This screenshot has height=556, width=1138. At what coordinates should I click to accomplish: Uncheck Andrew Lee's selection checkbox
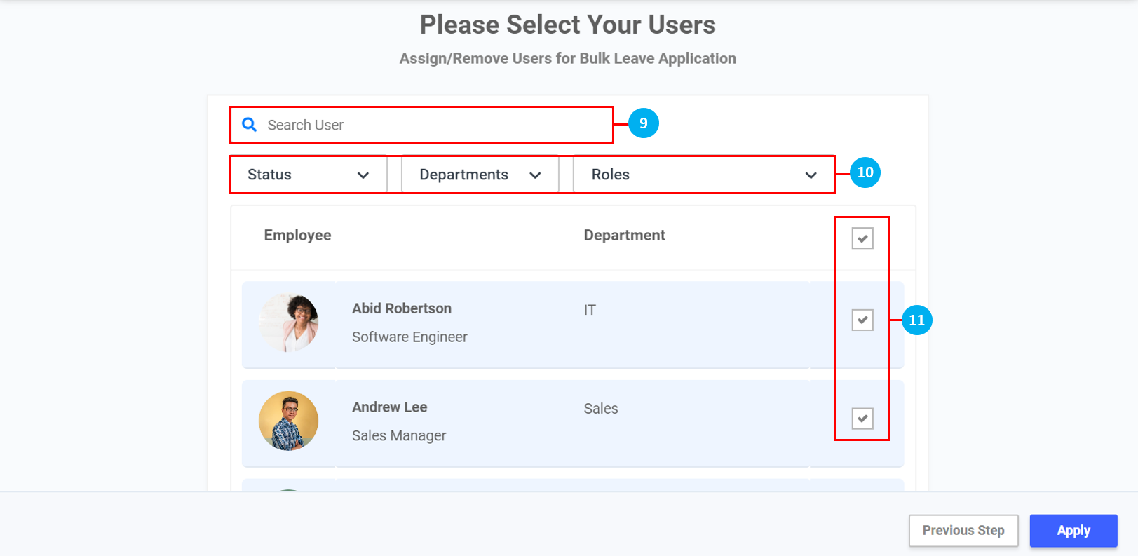[x=862, y=419]
